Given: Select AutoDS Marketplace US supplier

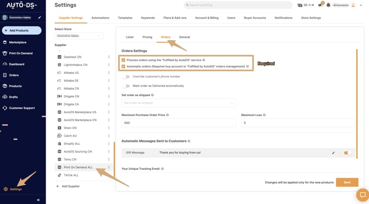Looking at the screenshot, I should pos(80,112).
